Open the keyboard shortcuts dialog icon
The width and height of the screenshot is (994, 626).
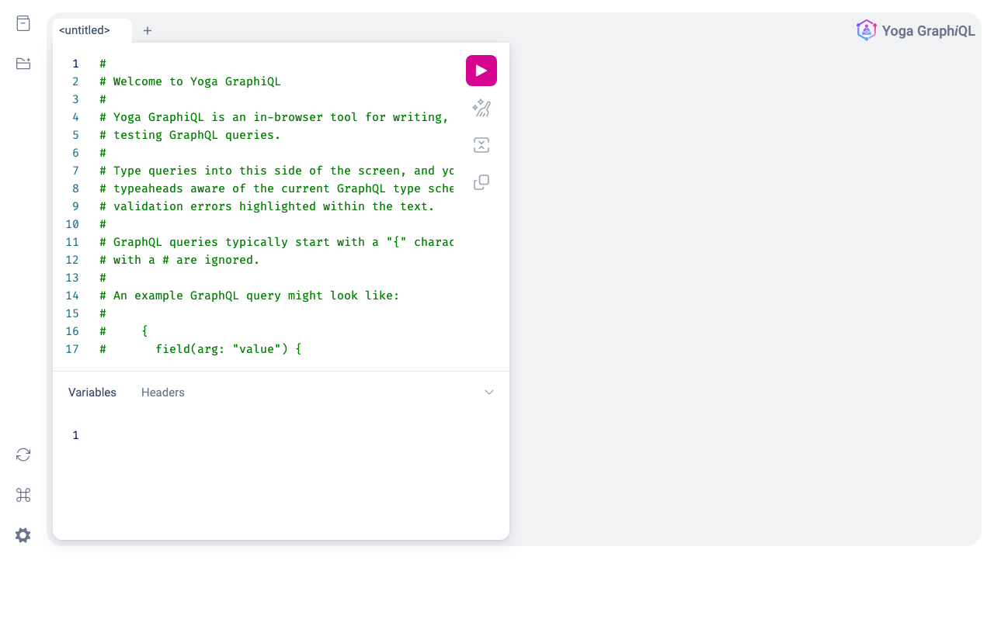(23, 495)
